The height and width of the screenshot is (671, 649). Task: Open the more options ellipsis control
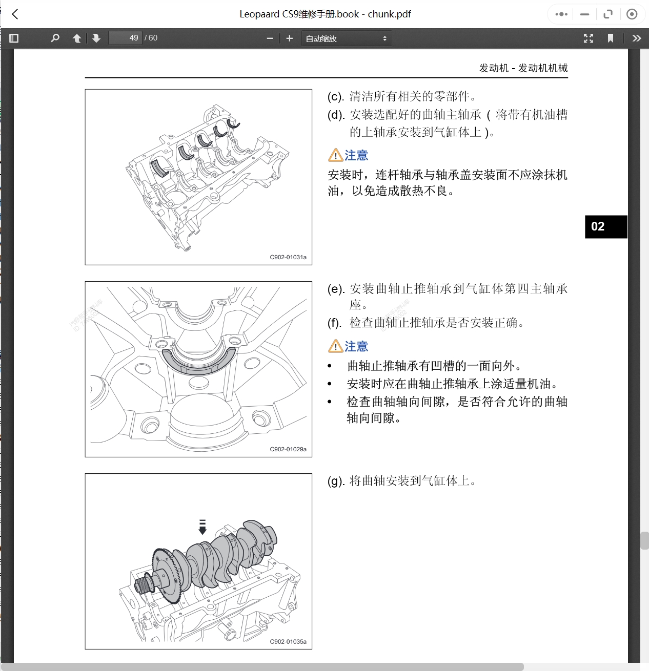click(x=560, y=14)
